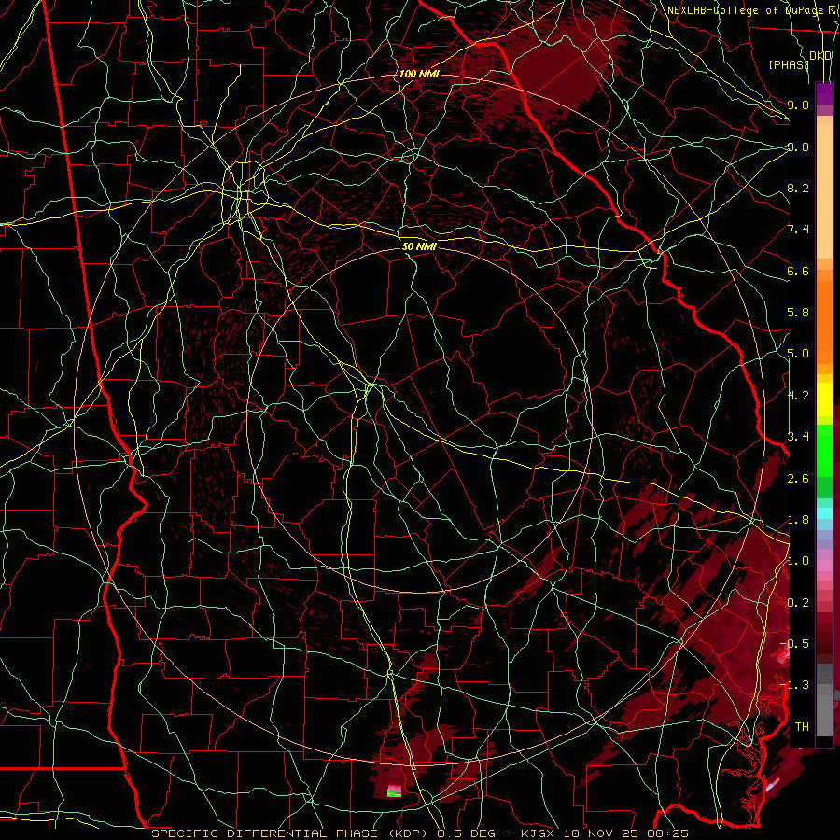Select the cyan segment of the color bar
840x840 pixels.
tap(824, 512)
